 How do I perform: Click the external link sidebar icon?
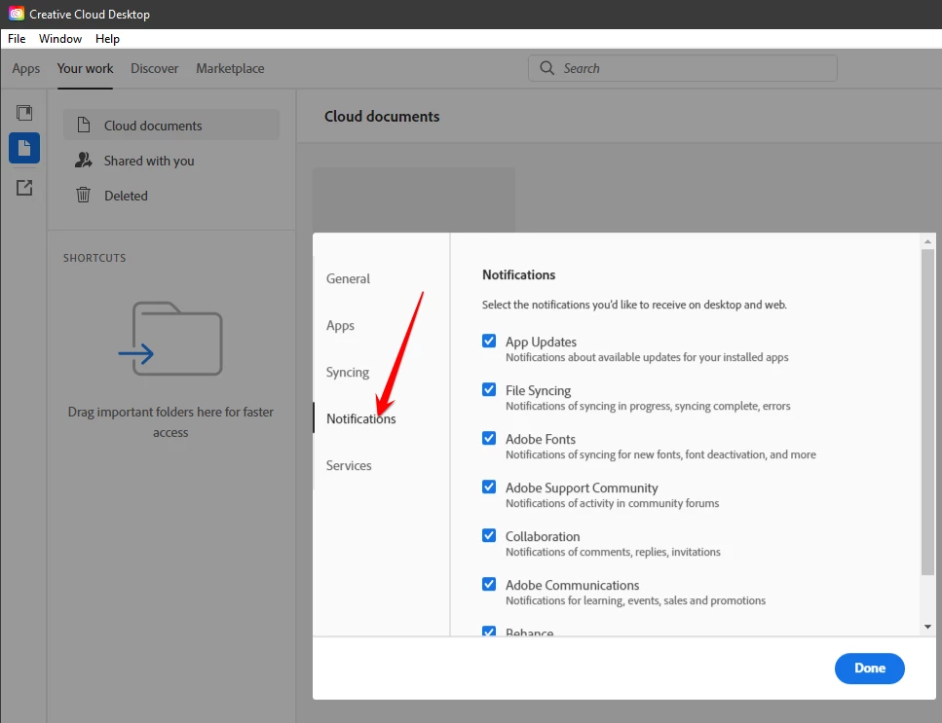24,188
